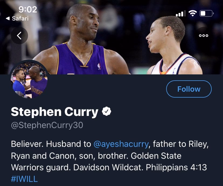Tap the battery level icon
This screenshot has height=186, width=223.
(x=207, y=13)
